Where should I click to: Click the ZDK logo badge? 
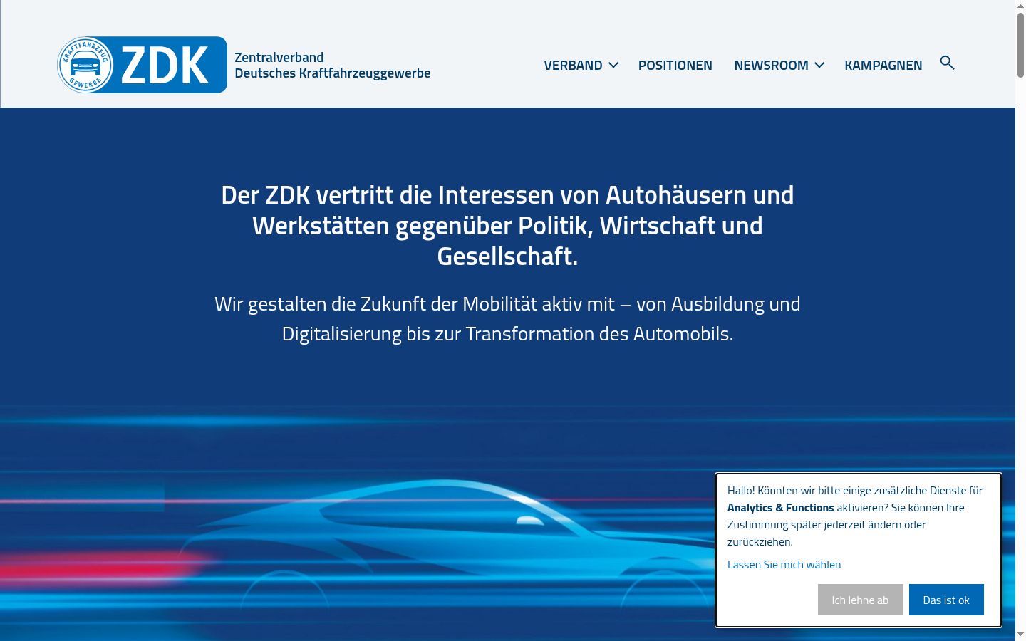[142, 65]
